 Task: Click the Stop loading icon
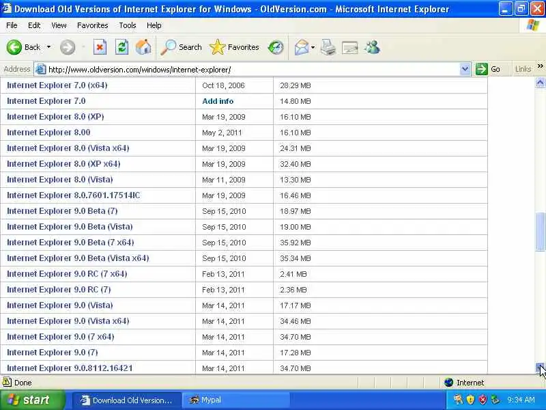click(x=100, y=47)
